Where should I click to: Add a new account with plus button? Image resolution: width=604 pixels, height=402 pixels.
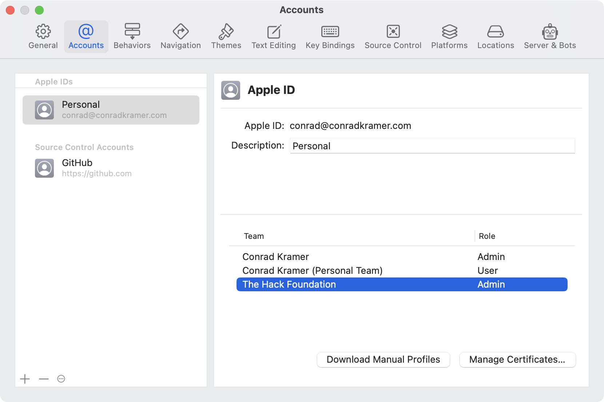25,379
